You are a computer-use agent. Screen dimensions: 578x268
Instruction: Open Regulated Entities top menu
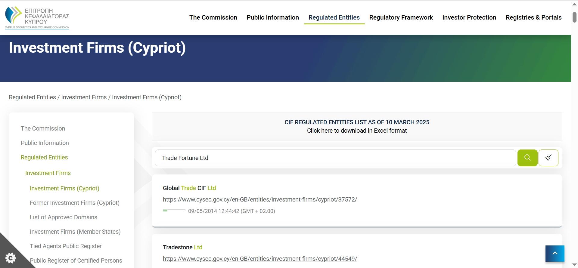coord(334,17)
